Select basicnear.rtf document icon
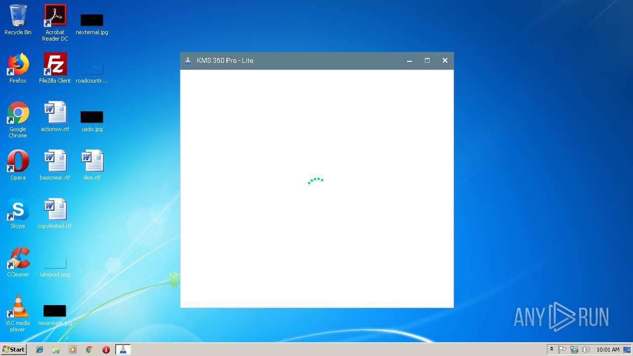 pos(55,165)
